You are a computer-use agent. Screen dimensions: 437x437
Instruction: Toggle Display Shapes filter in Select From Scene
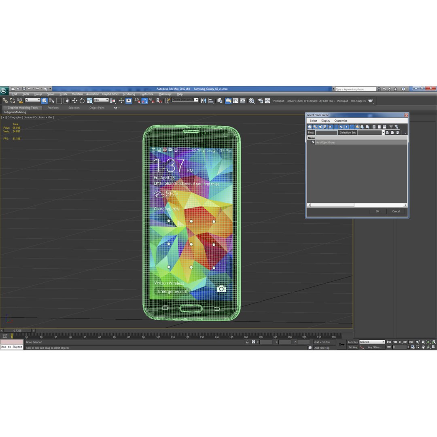[x=315, y=127]
